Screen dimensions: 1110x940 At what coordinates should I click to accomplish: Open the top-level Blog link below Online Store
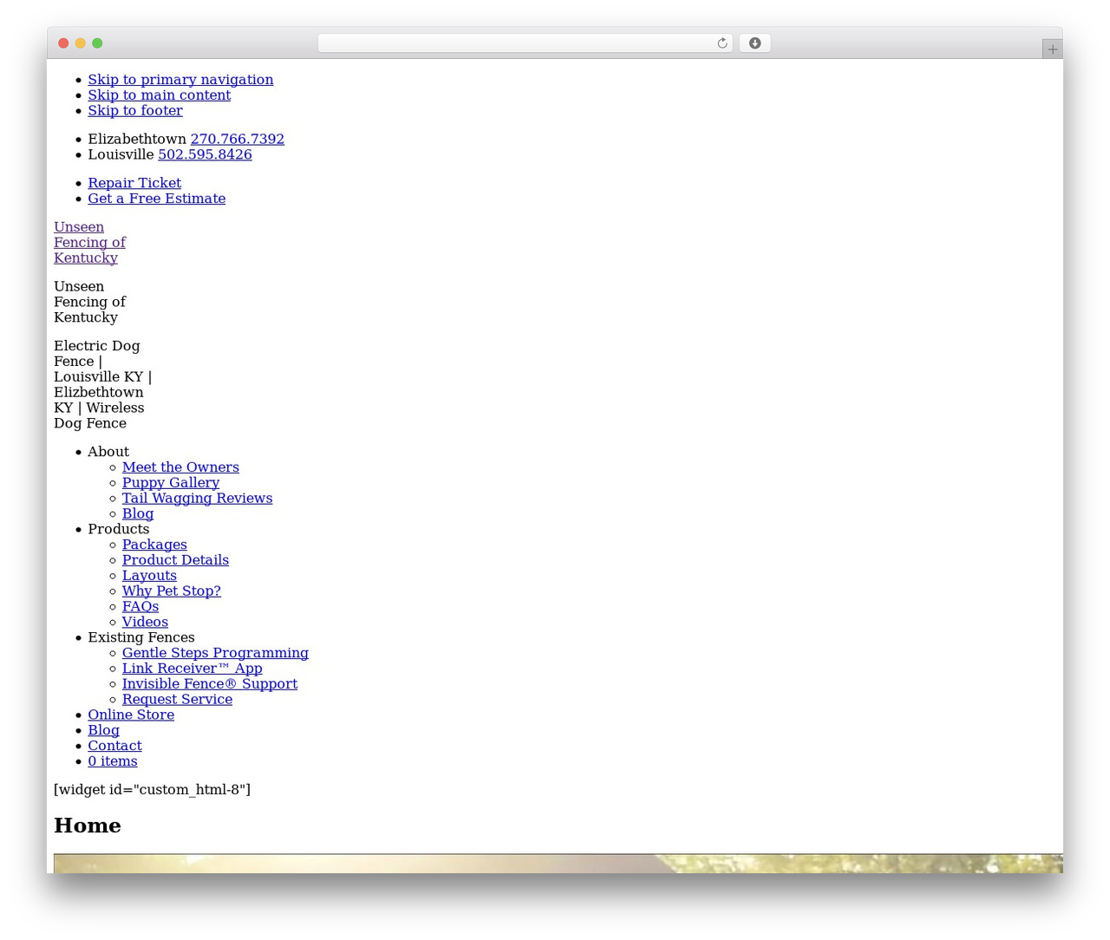click(103, 732)
